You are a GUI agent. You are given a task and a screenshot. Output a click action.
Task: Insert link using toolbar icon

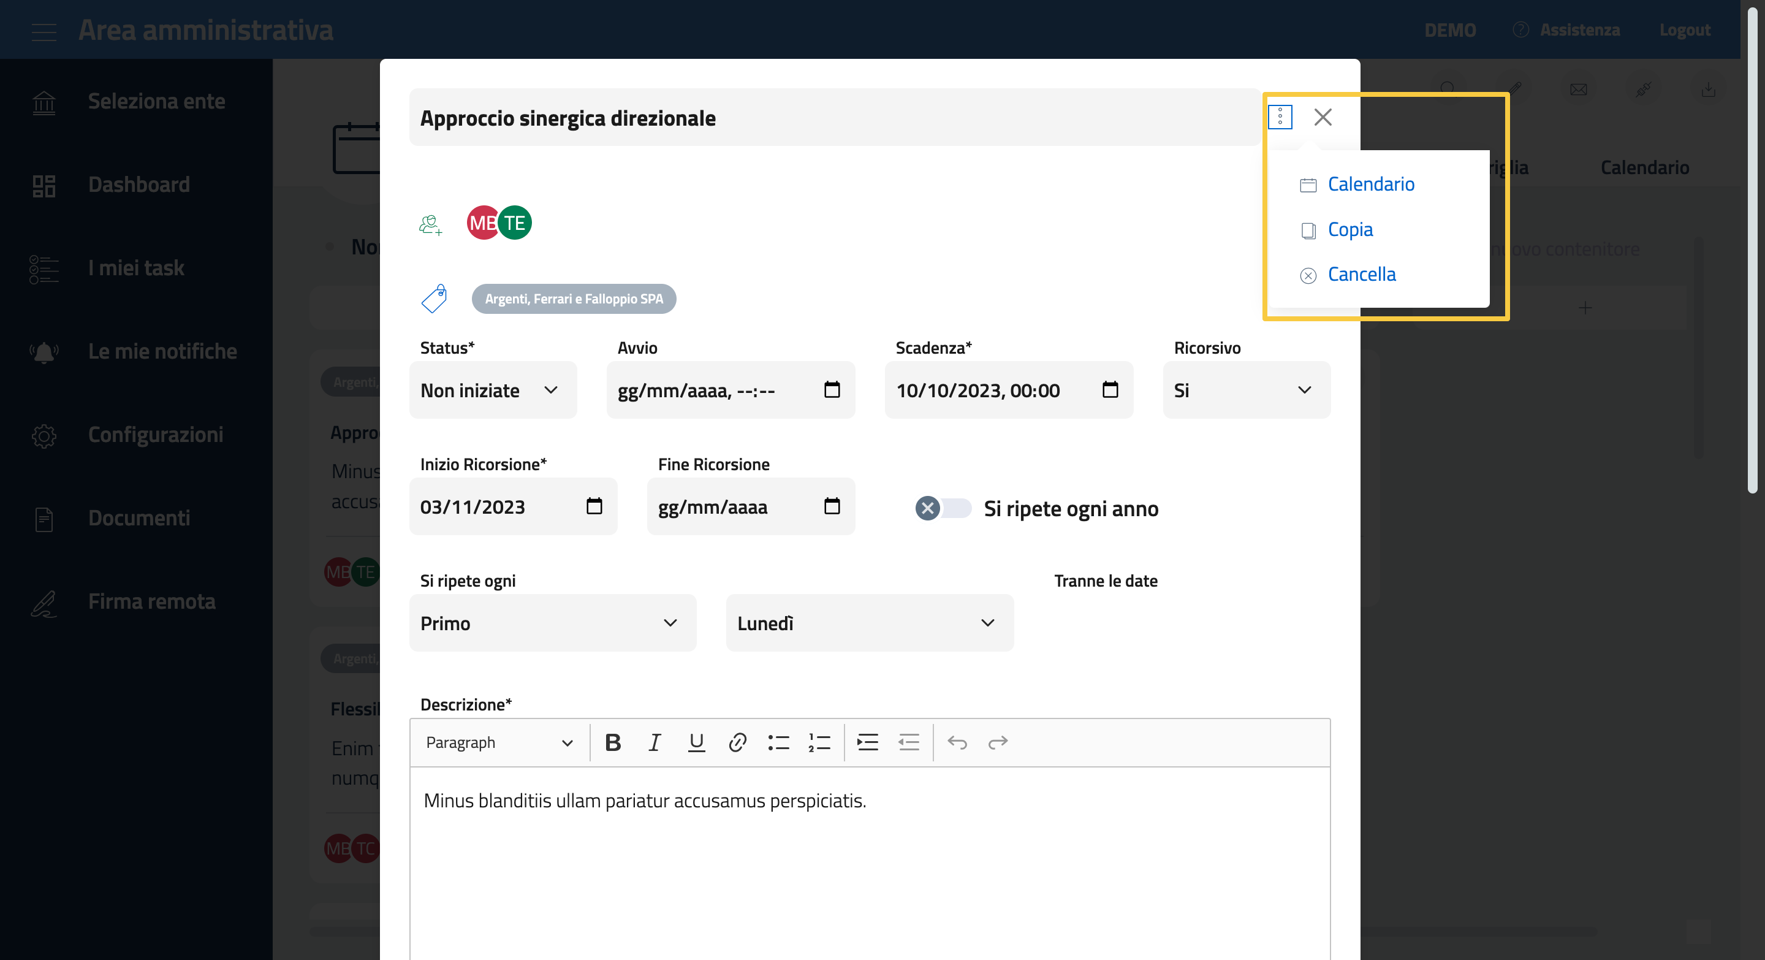[737, 742]
